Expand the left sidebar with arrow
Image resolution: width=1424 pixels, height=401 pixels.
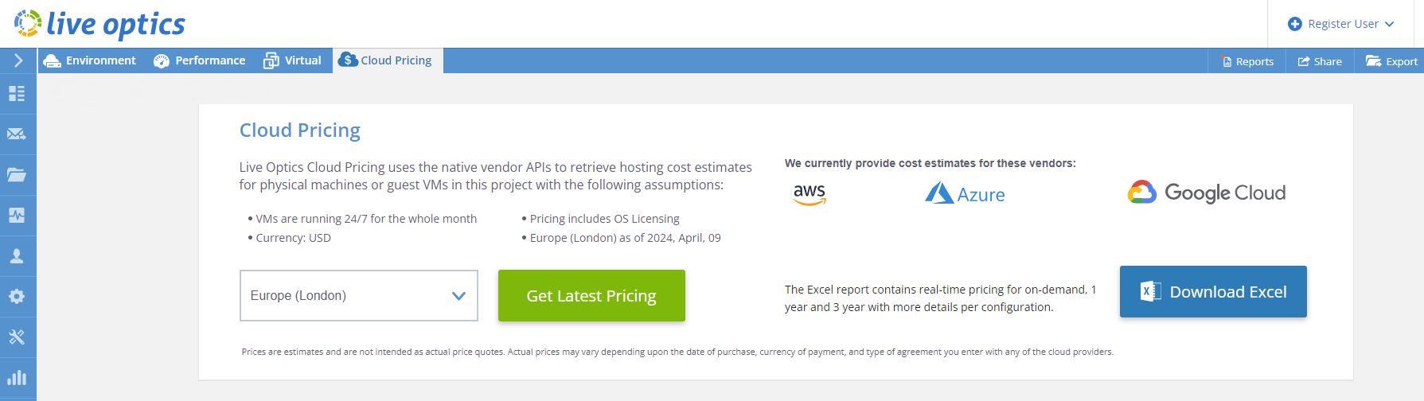18,60
